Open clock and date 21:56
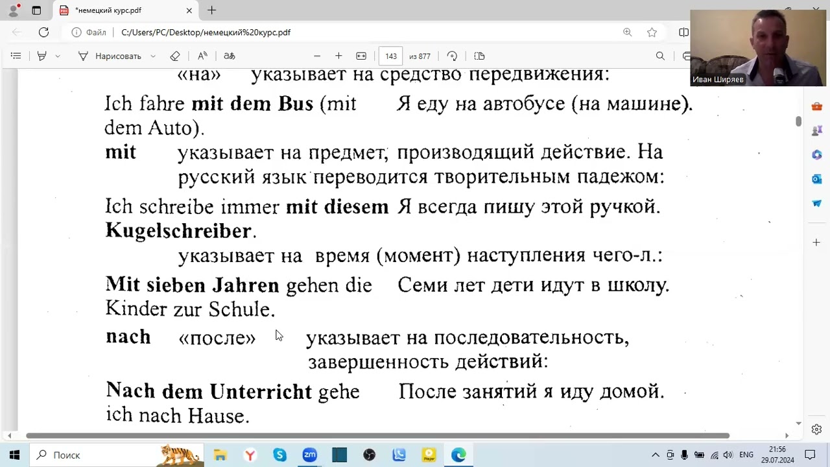The width and height of the screenshot is (830, 467). pyautogui.click(x=777, y=455)
